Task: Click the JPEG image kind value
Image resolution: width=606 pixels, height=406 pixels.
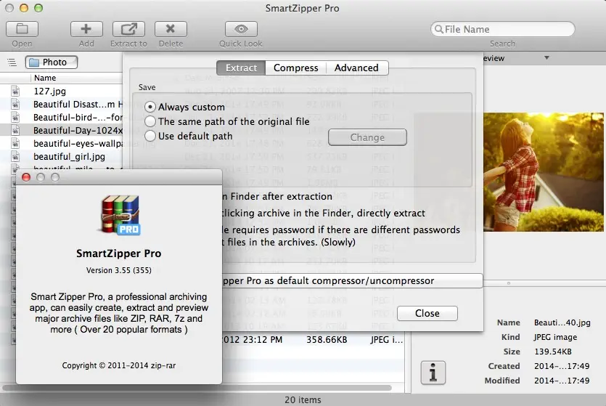Action: pos(555,337)
